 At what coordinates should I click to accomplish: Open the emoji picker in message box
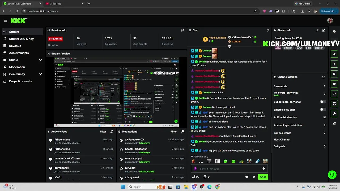[263, 168]
